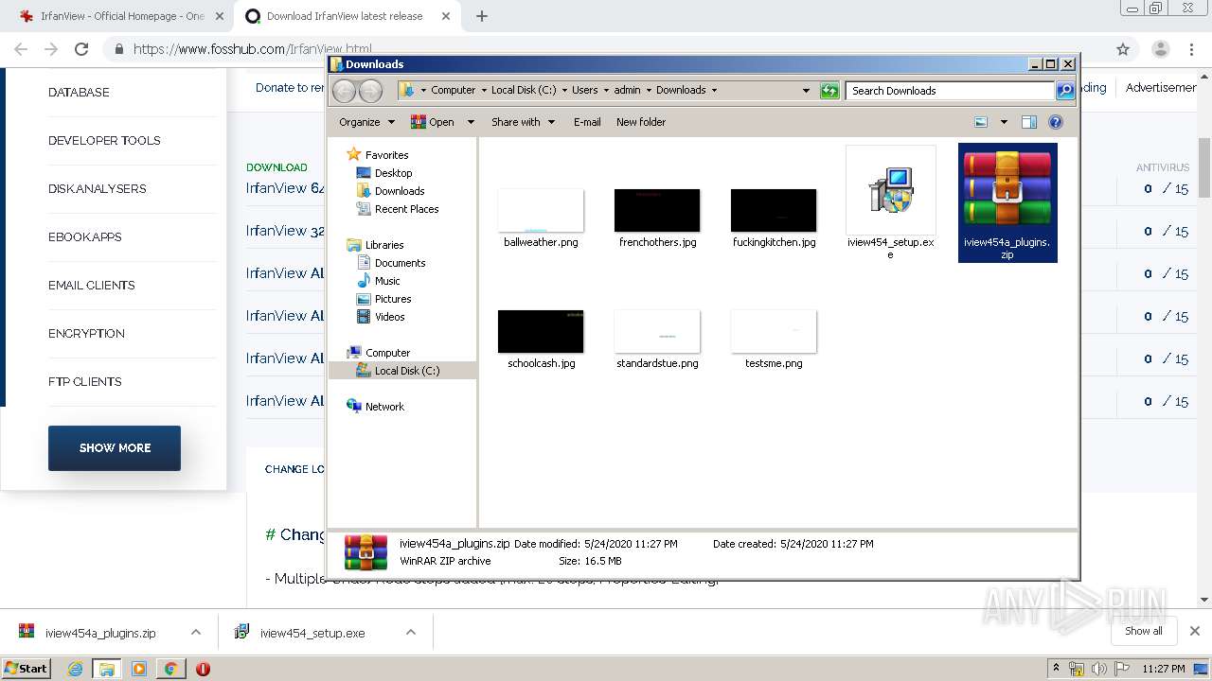Image resolution: width=1212 pixels, height=681 pixels.
Task: Open Internet Explorer from taskbar
Action: [75, 669]
